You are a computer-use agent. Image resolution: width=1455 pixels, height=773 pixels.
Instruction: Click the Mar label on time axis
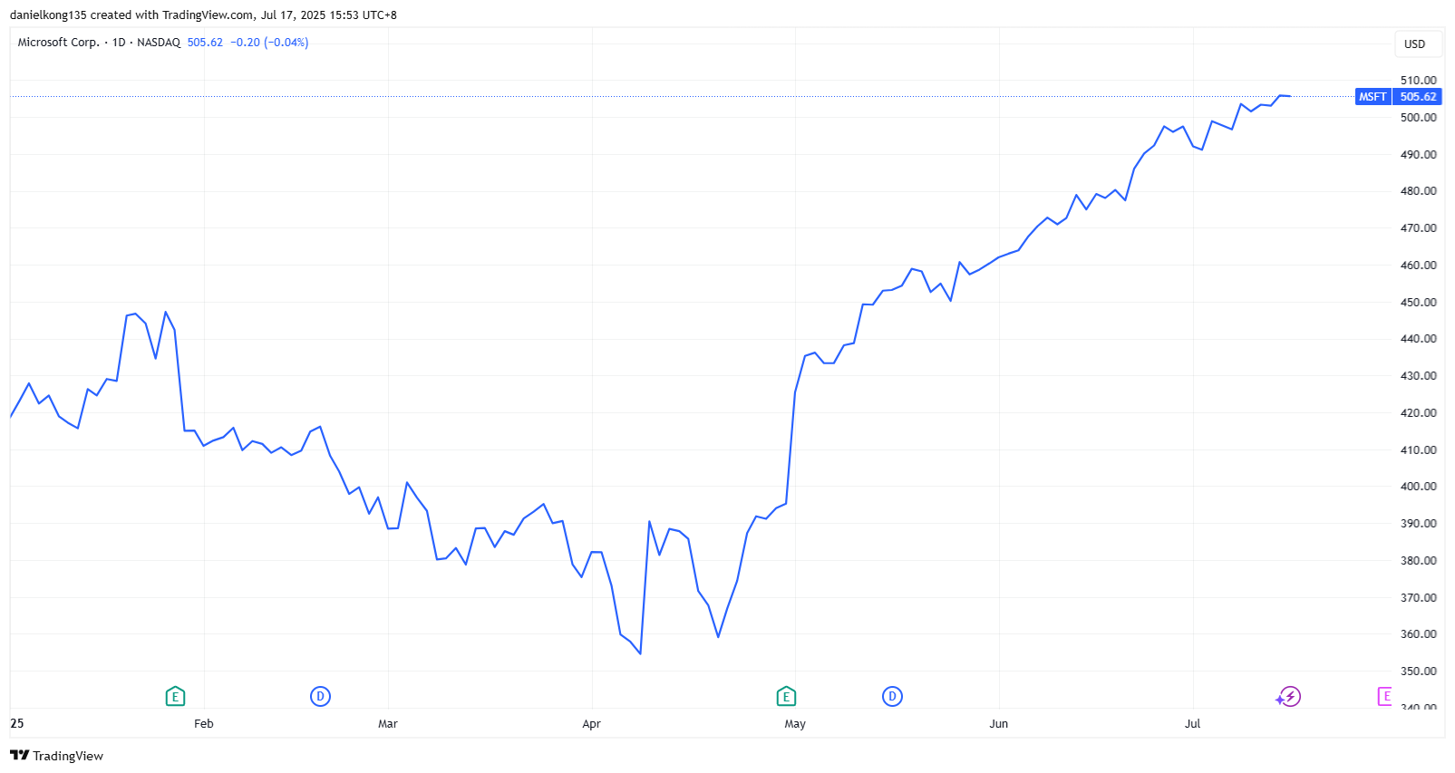point(388,723)
